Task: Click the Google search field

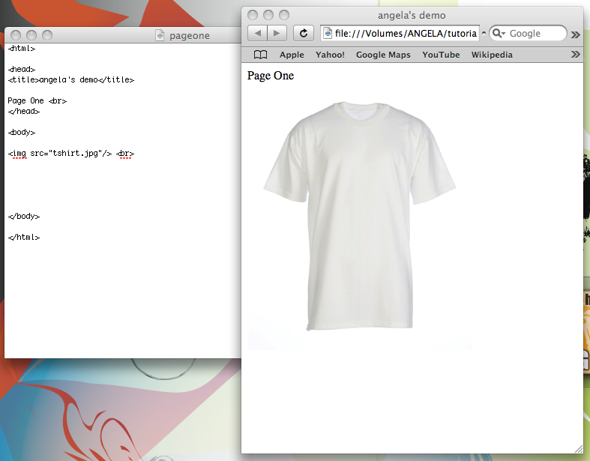Action: [528, 33]
